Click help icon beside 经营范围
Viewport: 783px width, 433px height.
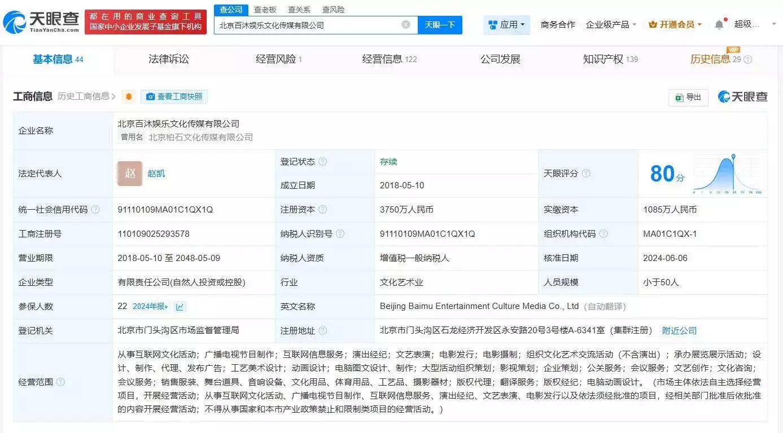(60, 382)
